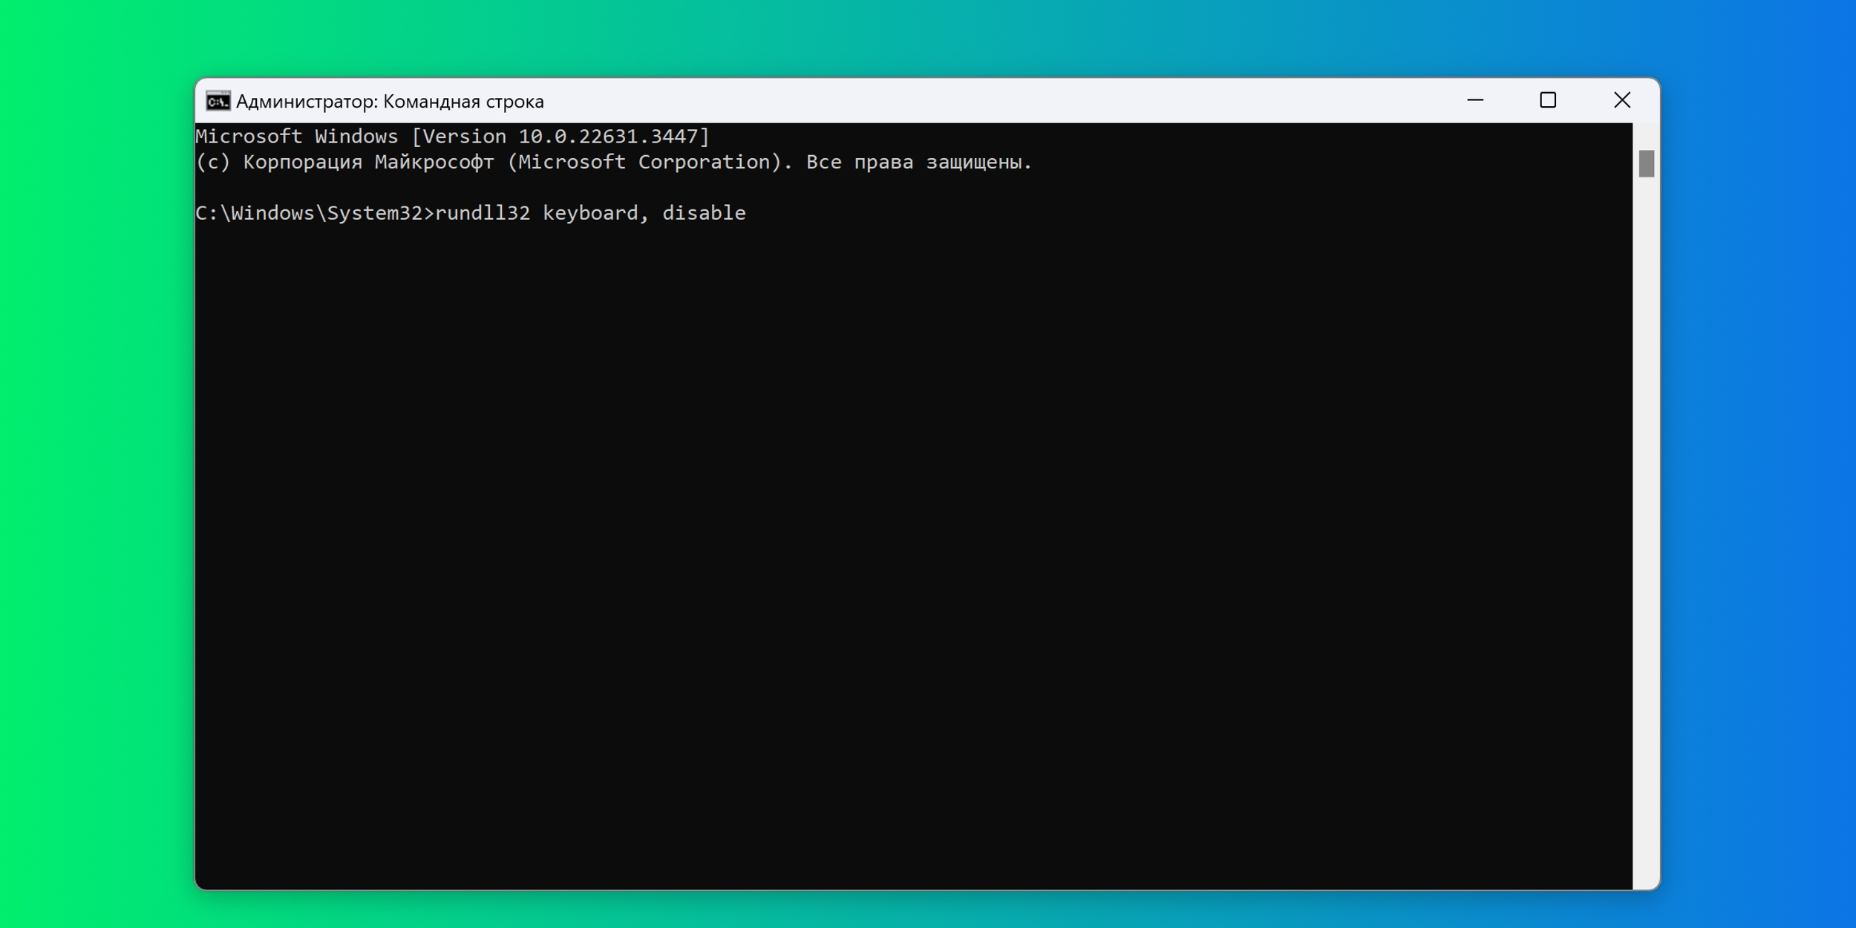Click the 'Microsoft Windows [Version 10.0.22631.3447]' line
Screen dimensions: 1856x928
[453, 137]
